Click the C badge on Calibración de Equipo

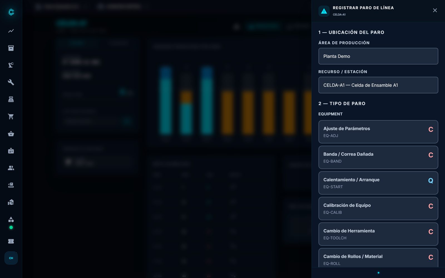(431, 206)
